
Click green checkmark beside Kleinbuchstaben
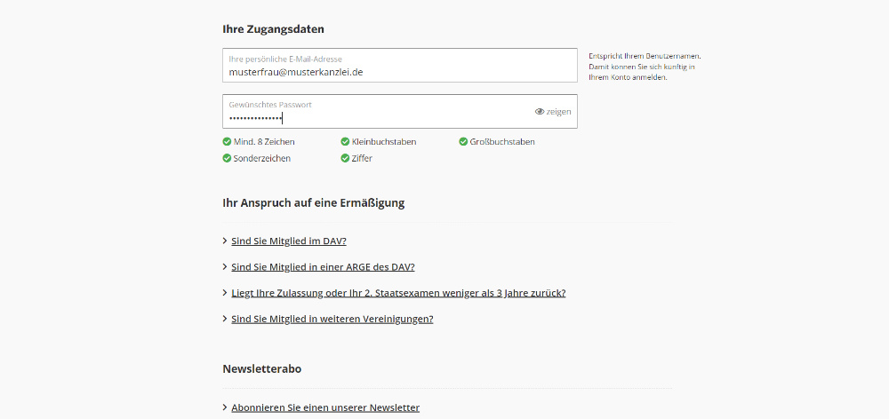coord(345,141)
